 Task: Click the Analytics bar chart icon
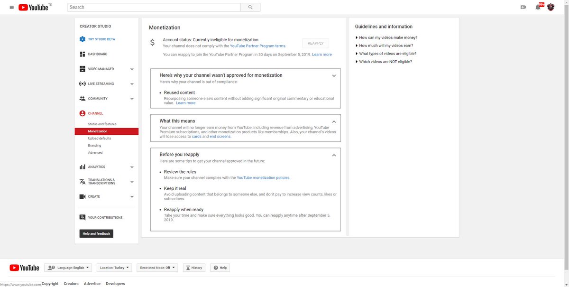click(83, 167)
